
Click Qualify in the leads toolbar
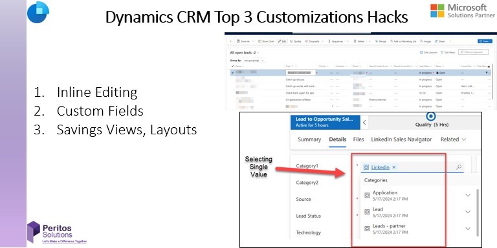[x=295, y=41]
